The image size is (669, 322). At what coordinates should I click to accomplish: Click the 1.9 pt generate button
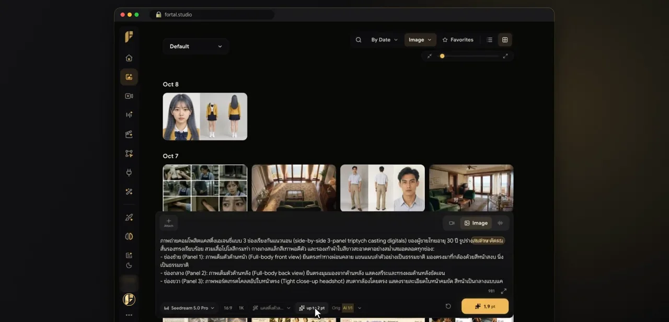click(485, 306)
